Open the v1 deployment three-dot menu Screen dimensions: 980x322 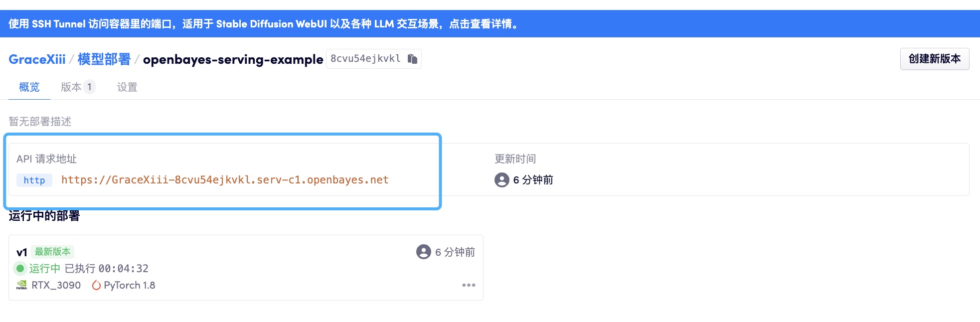point(469,285)
